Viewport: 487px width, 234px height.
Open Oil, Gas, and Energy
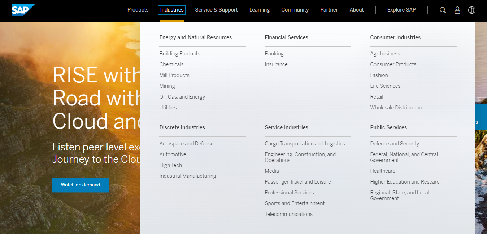point(182,97)
